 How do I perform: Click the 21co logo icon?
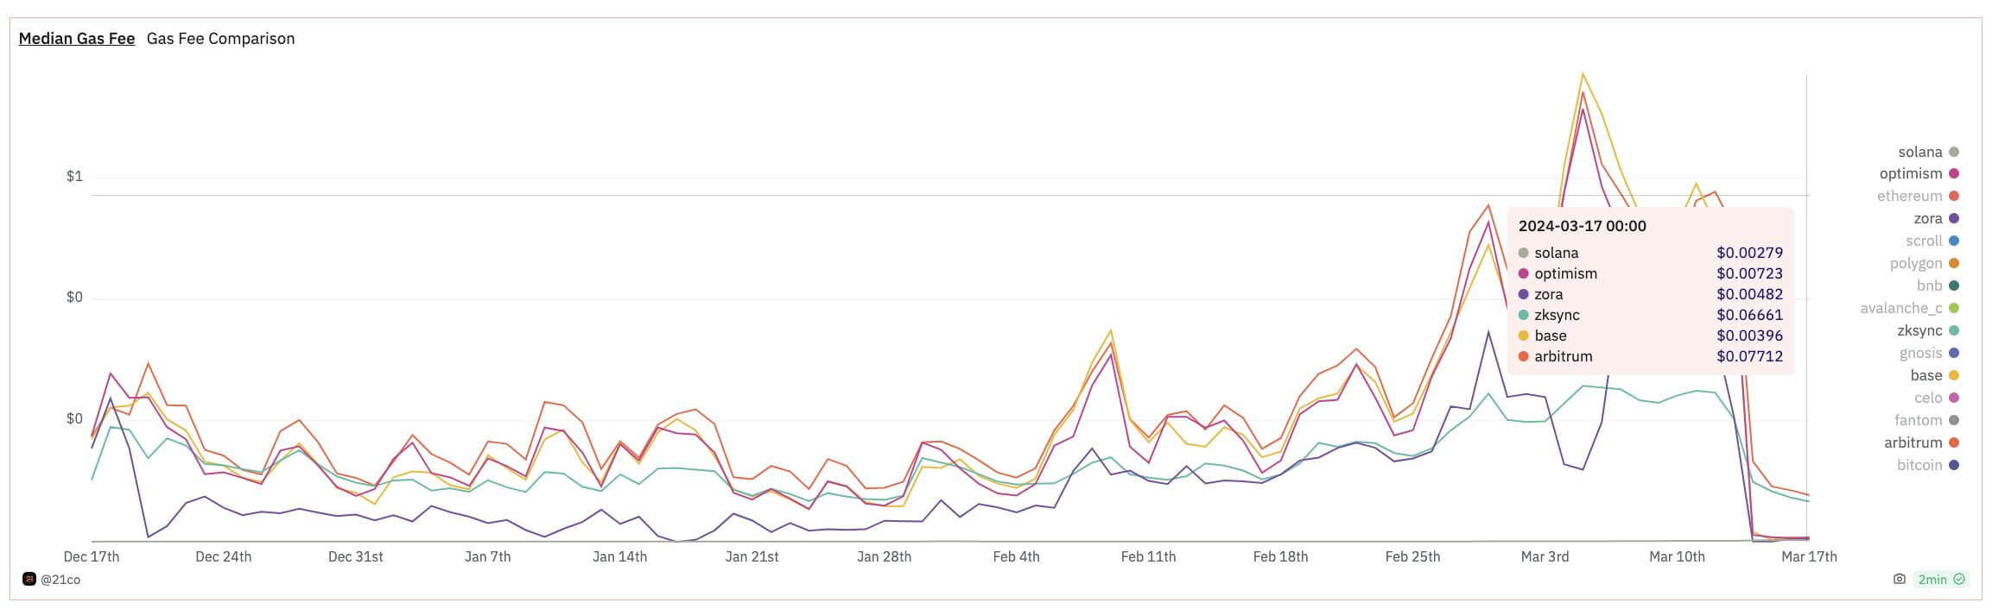pos(29,580)
